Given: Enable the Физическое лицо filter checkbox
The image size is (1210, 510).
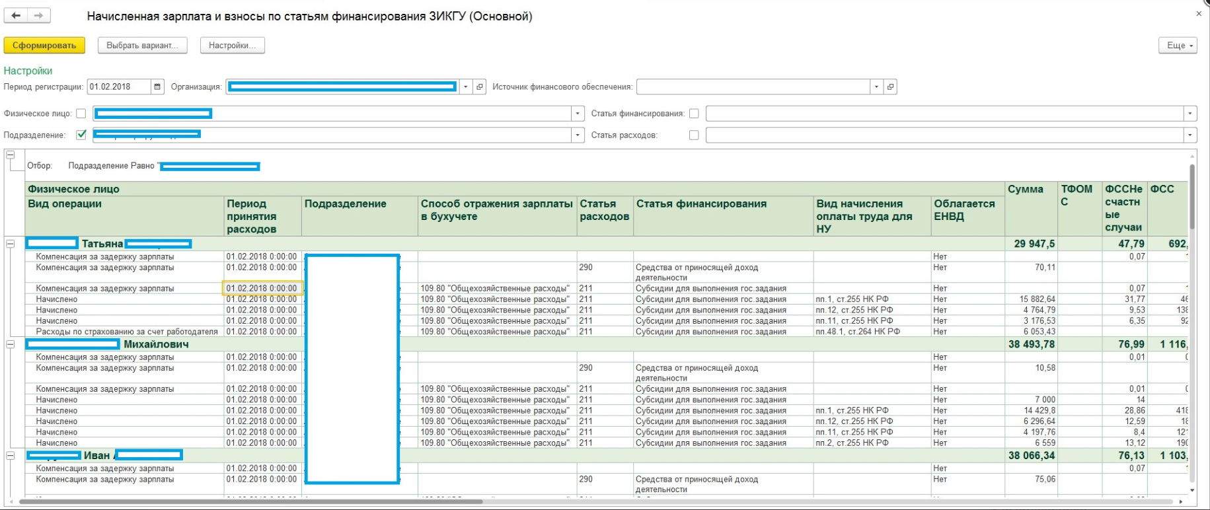Looking at the screenshot, I should [x=81, y=114].
